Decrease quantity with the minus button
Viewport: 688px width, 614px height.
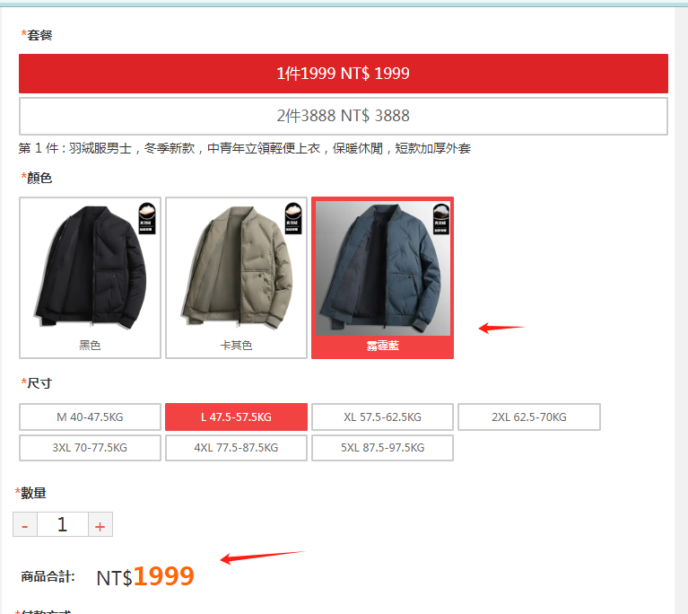(25, 524)
